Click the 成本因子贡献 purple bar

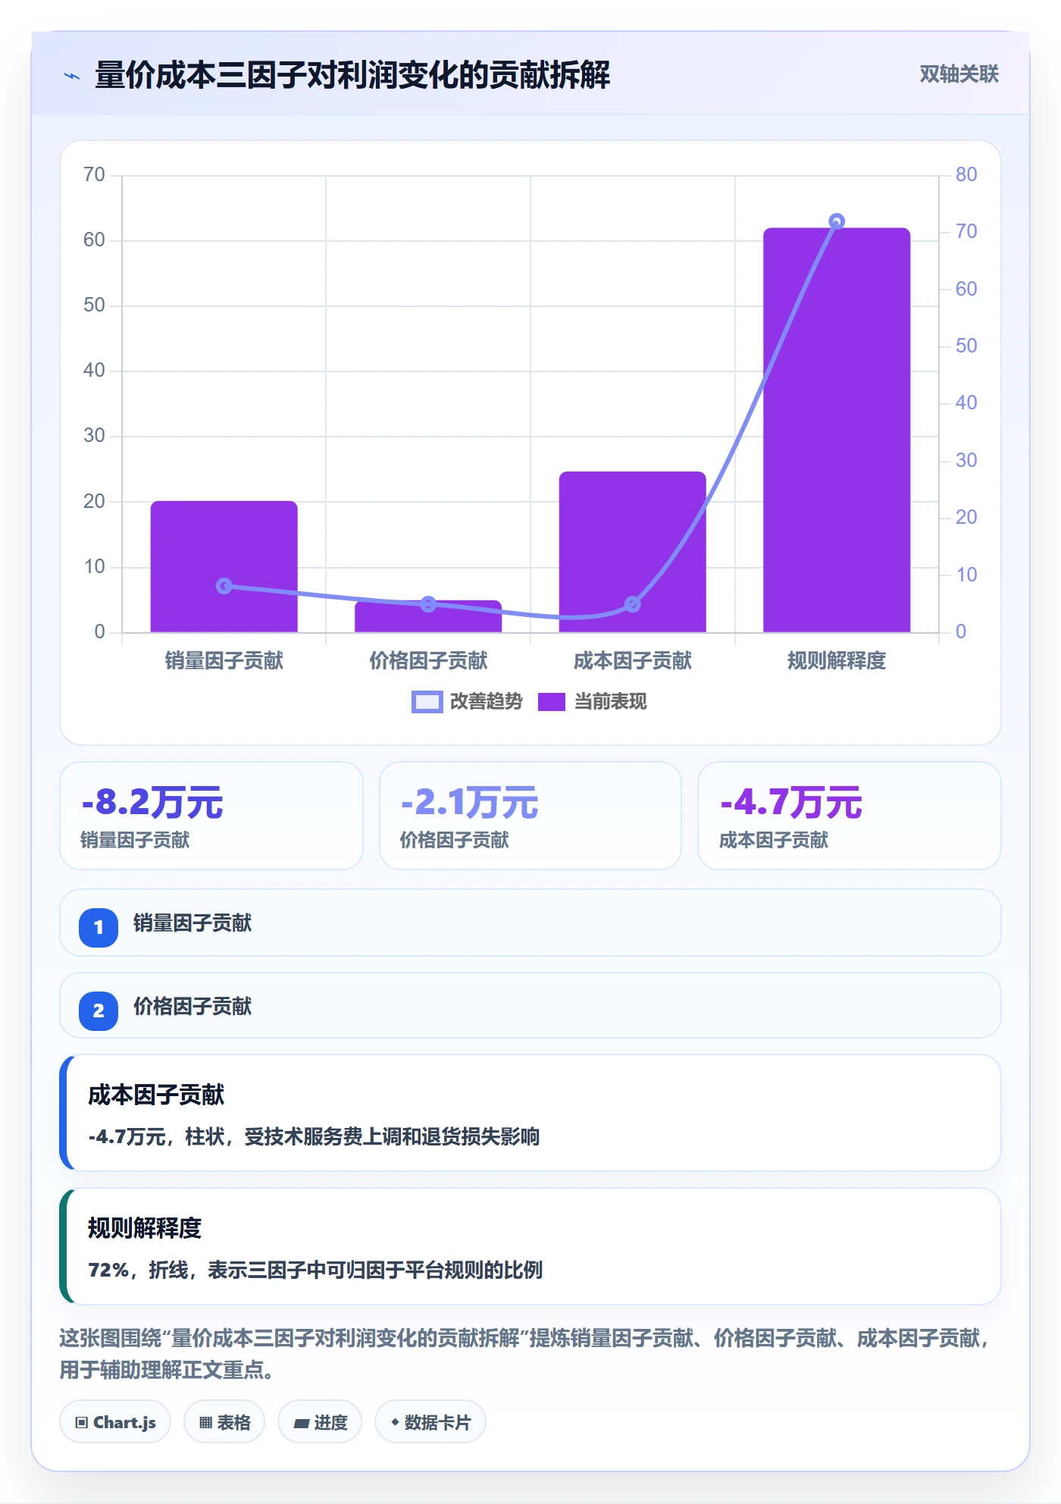pos(633,552)
